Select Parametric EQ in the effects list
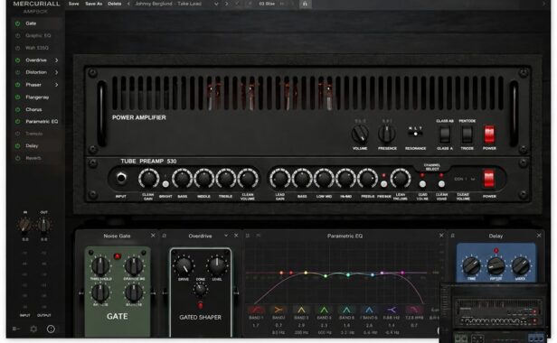557x343 pixels. pos(42,122)
